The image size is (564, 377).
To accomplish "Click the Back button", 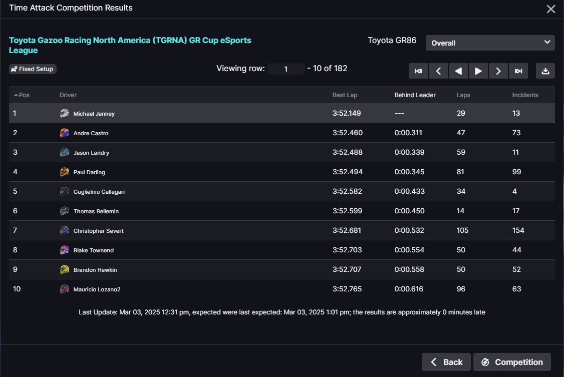I will coord(446,362).
